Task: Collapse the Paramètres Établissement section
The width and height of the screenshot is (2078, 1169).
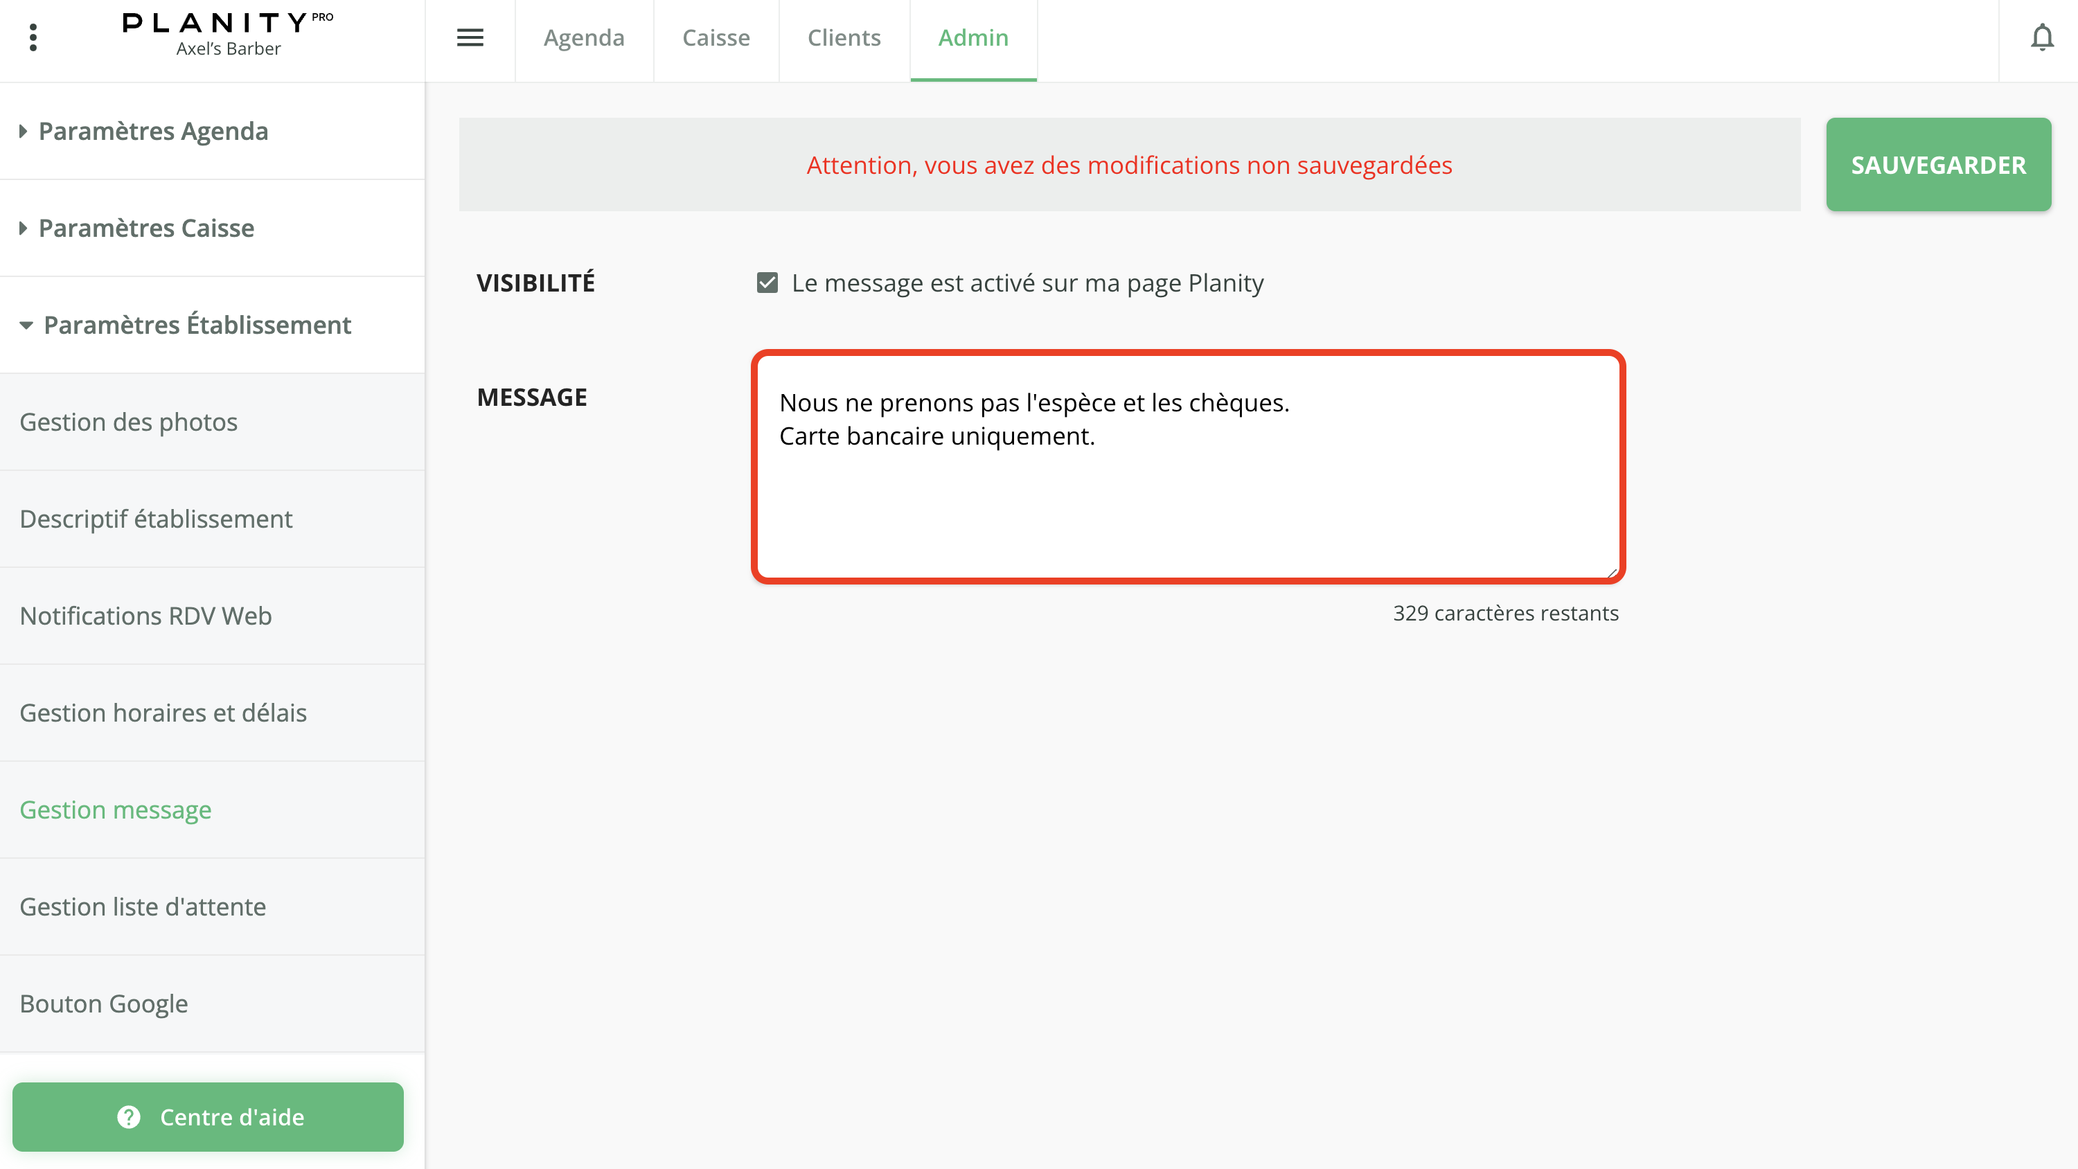Action: click(196, 325)
